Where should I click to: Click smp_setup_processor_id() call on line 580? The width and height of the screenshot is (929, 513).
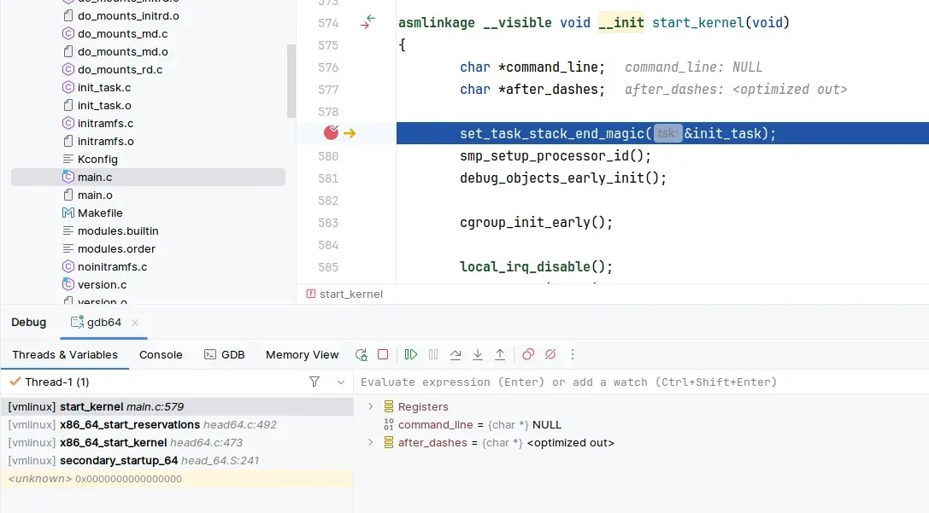click(x=556, y=156)
